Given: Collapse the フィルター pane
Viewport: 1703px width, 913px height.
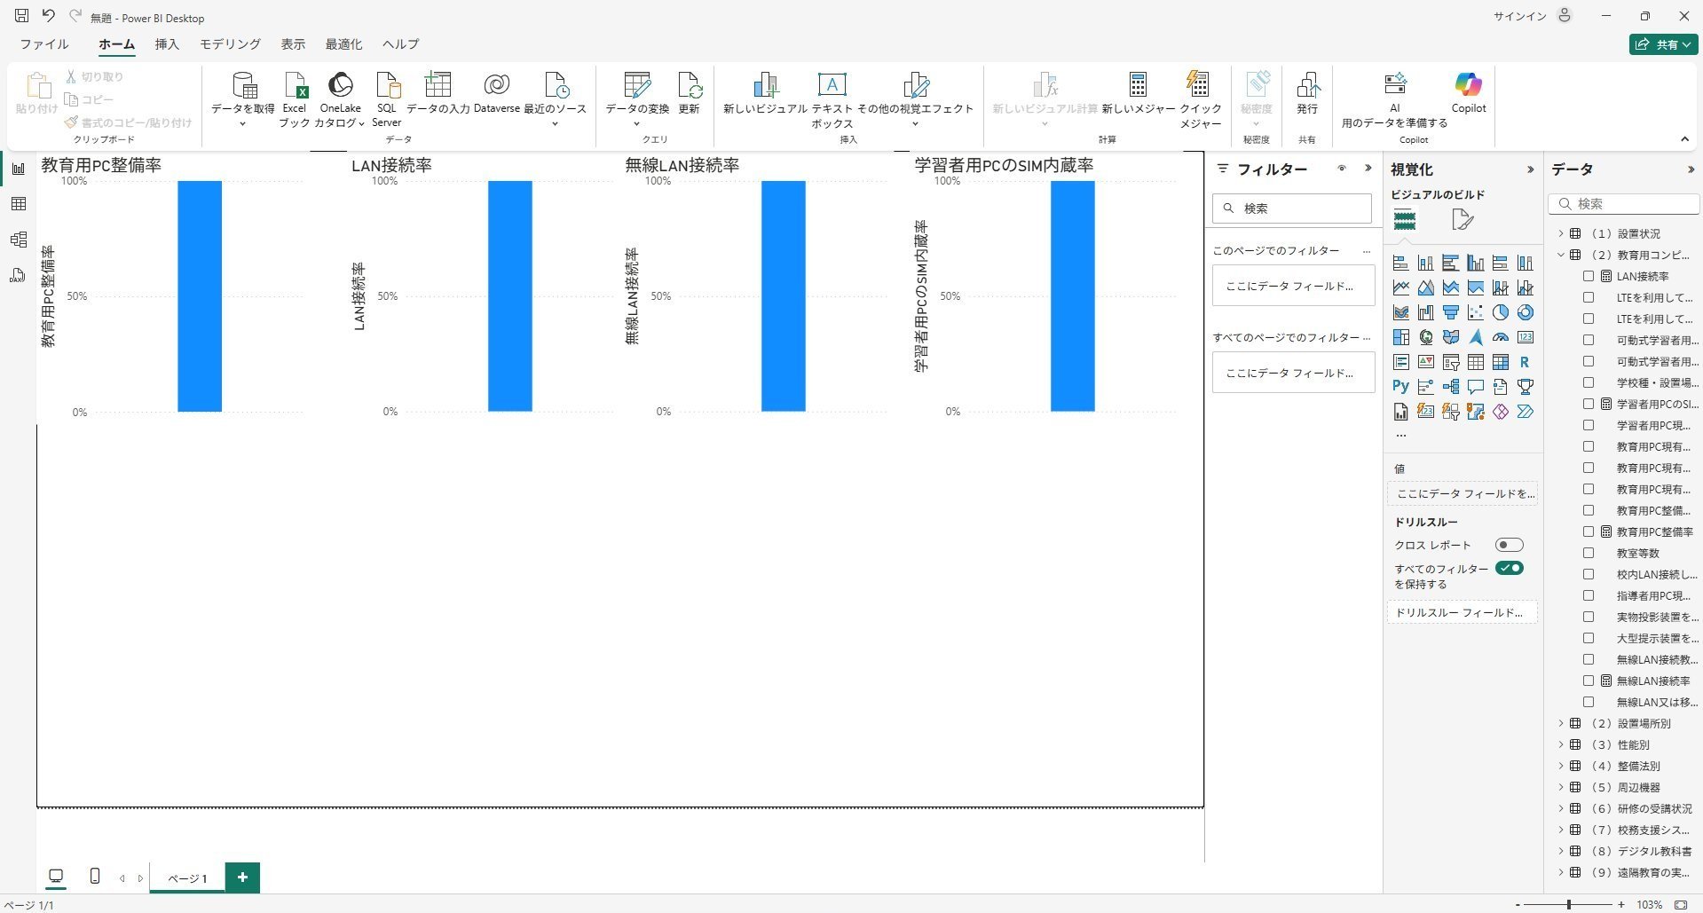Looking at the screenshot, I should coord(1368,169).
